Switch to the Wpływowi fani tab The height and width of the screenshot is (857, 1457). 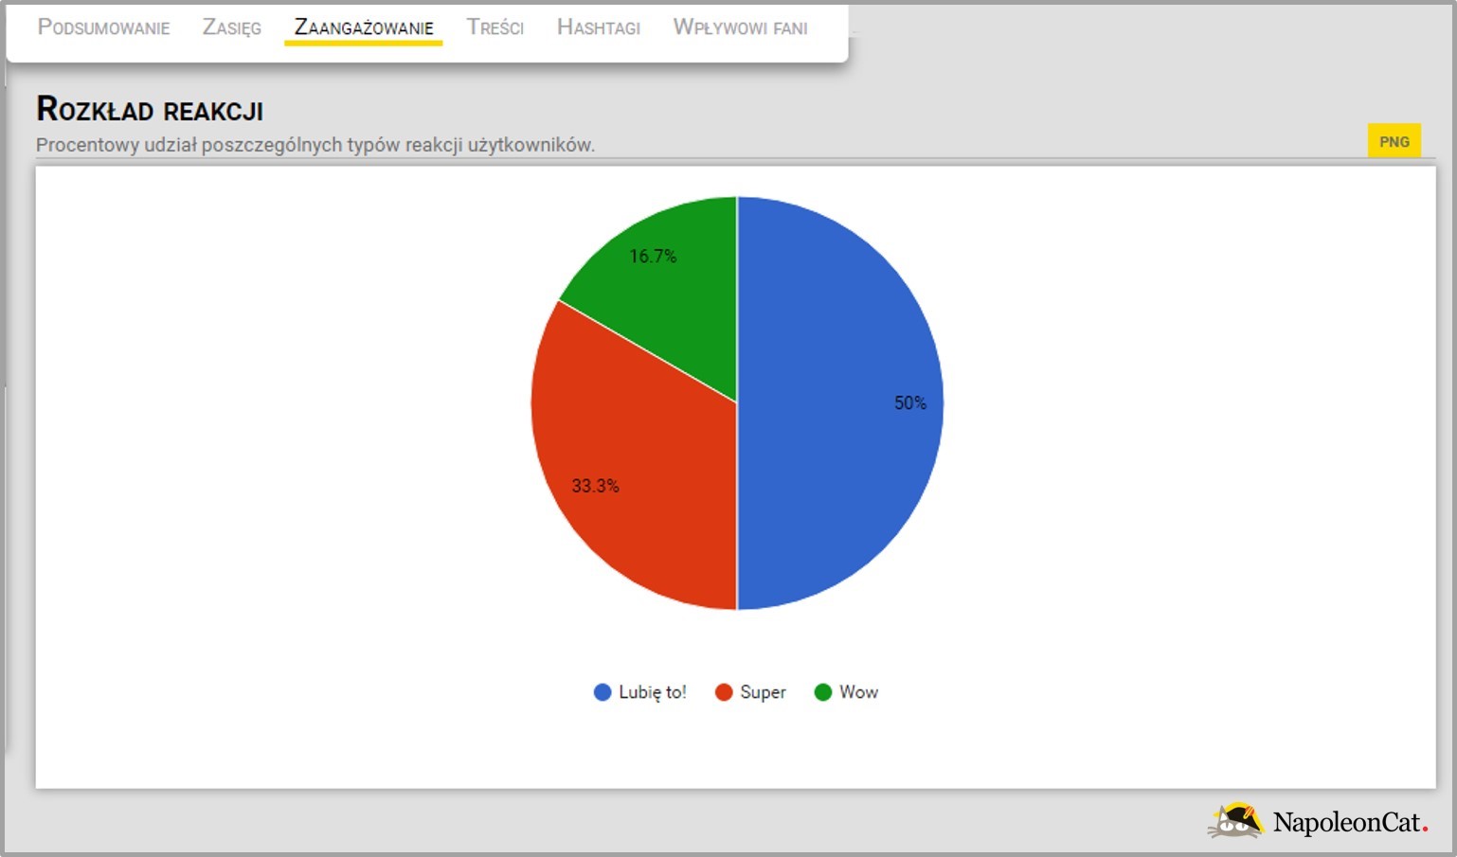tap(740, 27)
